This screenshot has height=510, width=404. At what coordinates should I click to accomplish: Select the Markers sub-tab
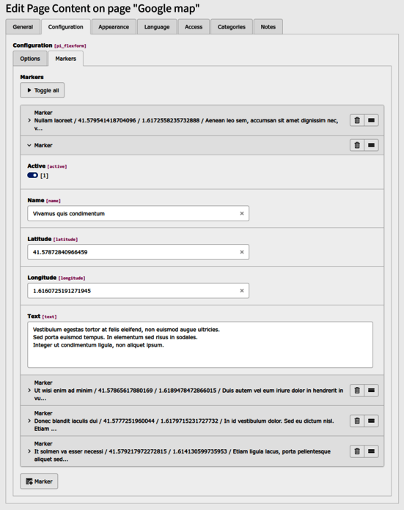coord(66,59)
